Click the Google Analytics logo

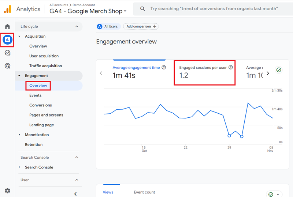click(8, 9)
